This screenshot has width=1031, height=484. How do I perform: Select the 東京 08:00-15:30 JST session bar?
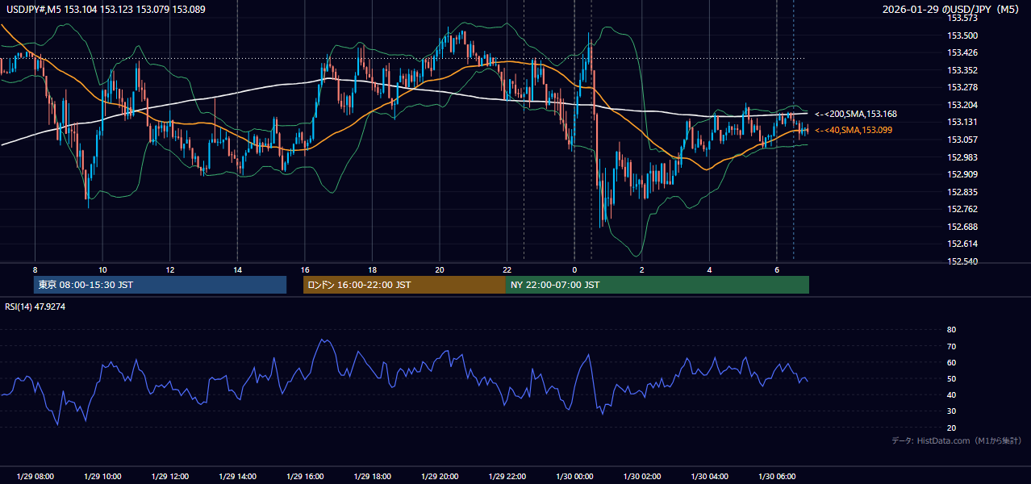click(x=161, y=285)
